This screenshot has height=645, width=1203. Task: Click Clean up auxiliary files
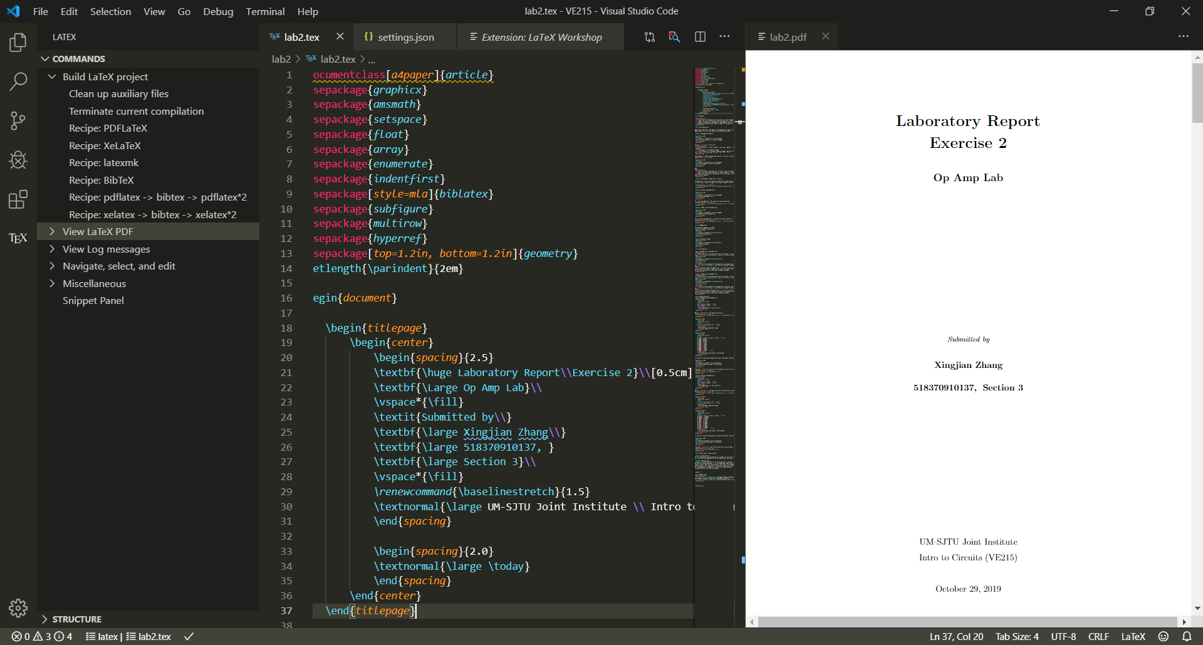118,93
